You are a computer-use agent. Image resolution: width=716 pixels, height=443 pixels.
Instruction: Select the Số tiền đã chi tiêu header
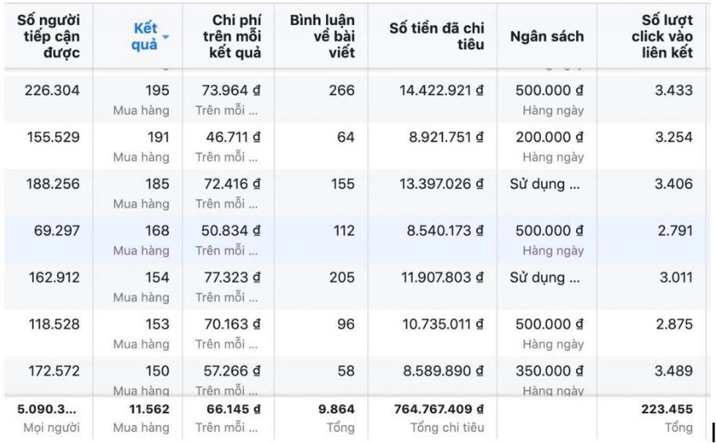tap(436, 36)
